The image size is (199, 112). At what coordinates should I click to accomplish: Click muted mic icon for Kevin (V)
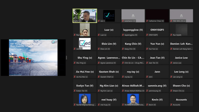[147, 105]
